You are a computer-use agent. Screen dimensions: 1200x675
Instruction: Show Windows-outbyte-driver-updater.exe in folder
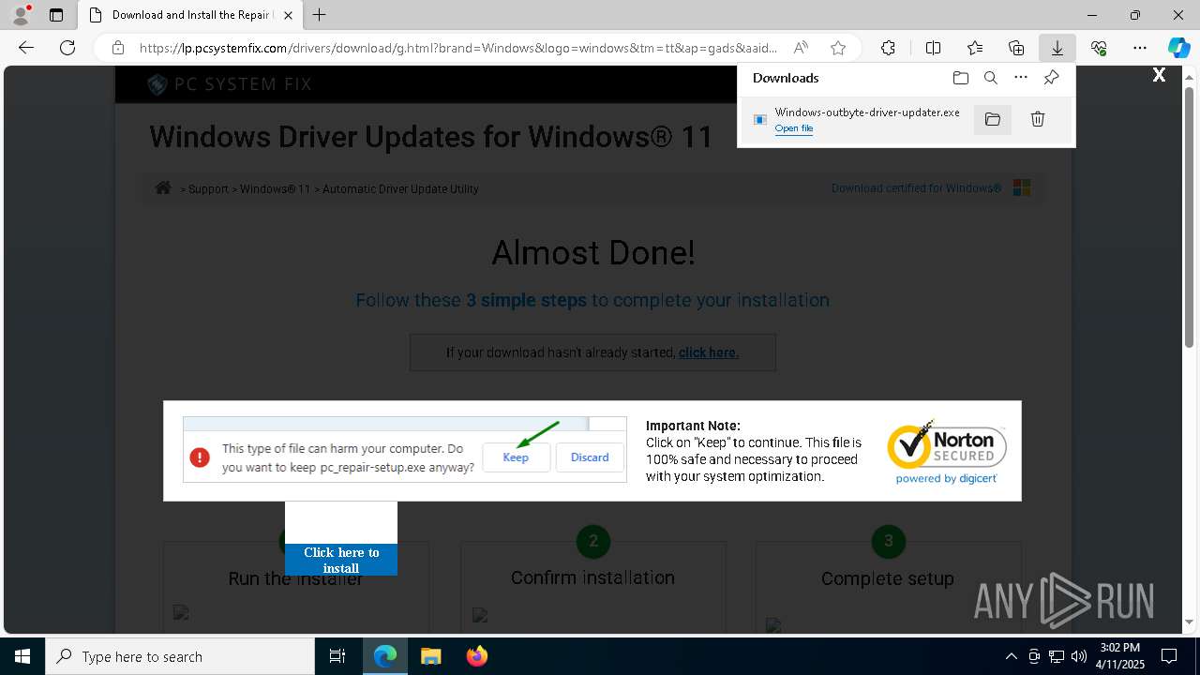pyautogui.click(x=993, y=119)
